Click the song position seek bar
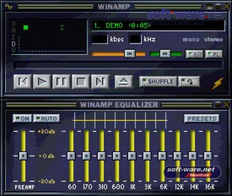 click(x=118, y=65)
